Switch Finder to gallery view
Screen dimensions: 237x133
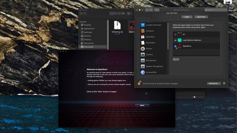123,14
